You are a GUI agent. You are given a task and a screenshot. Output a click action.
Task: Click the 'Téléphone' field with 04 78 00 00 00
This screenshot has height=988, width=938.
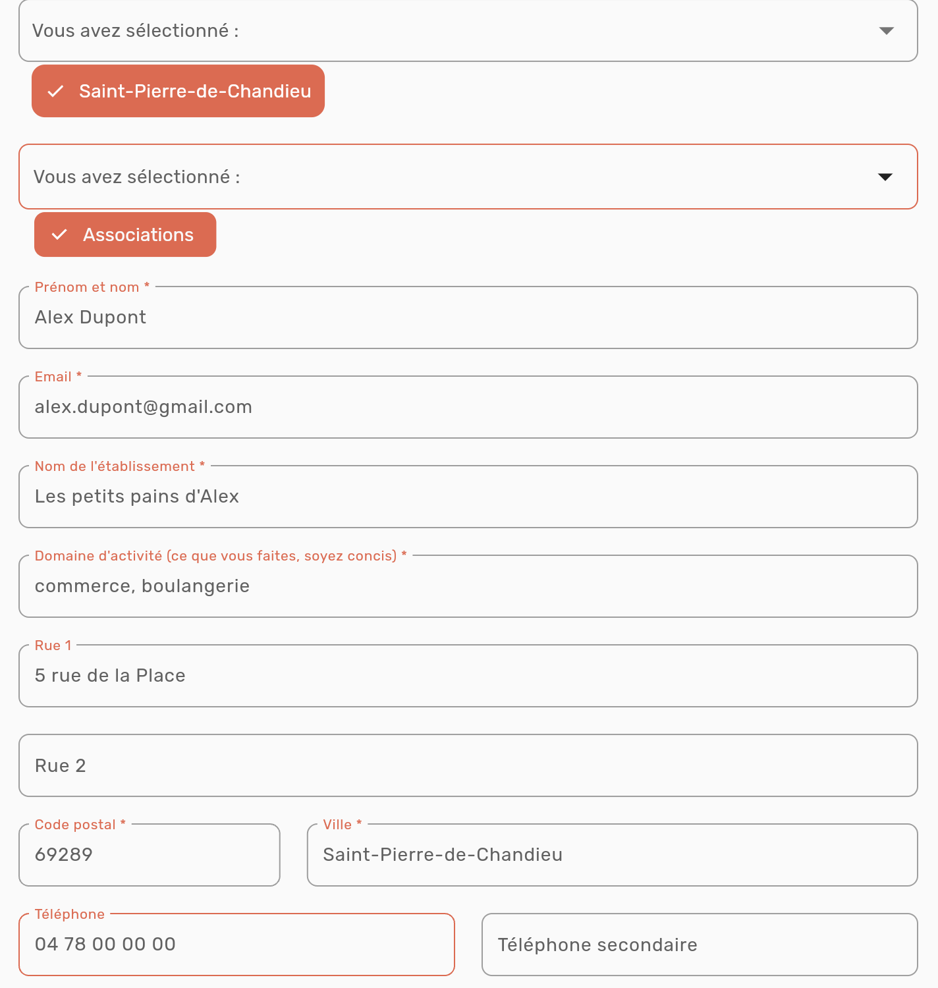pos(237,945)
